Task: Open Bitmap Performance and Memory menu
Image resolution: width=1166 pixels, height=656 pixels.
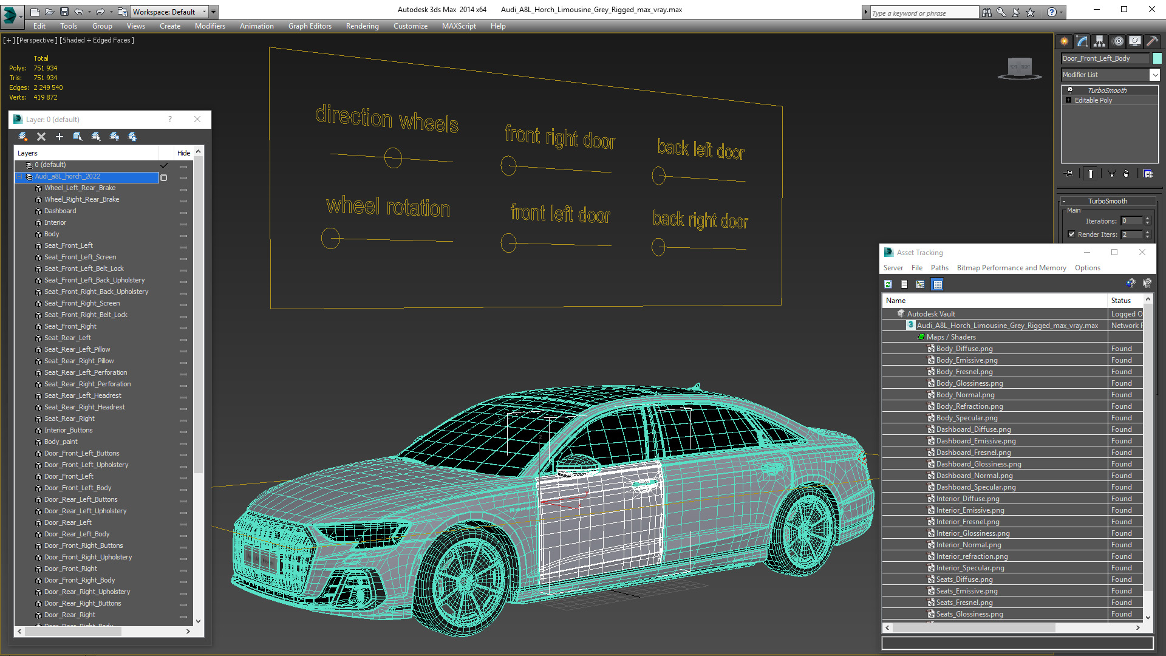Action: (x=1011, y=268)
